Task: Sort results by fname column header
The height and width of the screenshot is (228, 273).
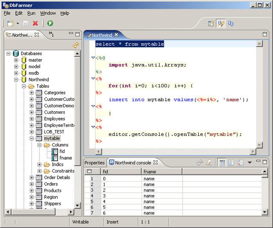Action: pos(162,172)
